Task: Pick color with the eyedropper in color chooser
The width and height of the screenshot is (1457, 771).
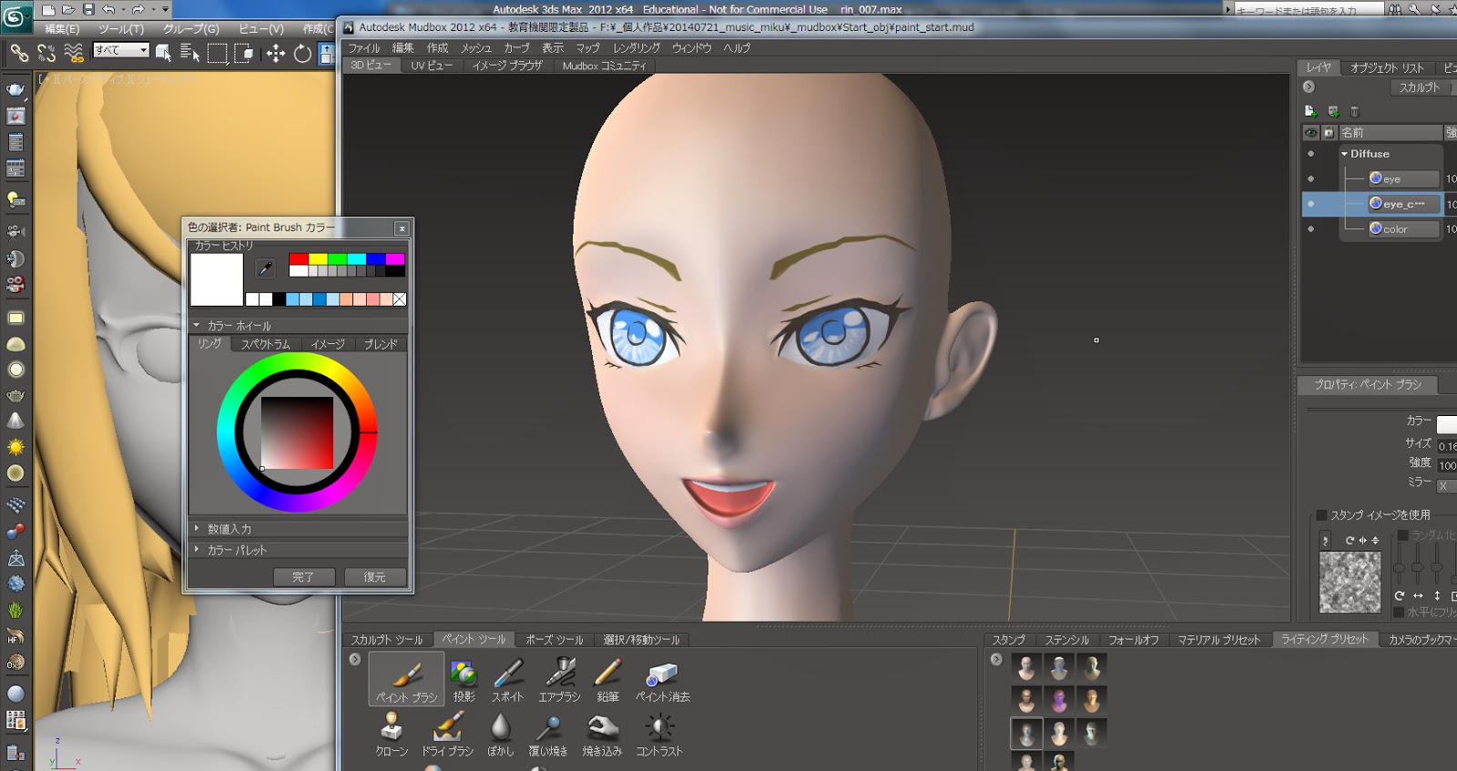Action: point(265,269)
